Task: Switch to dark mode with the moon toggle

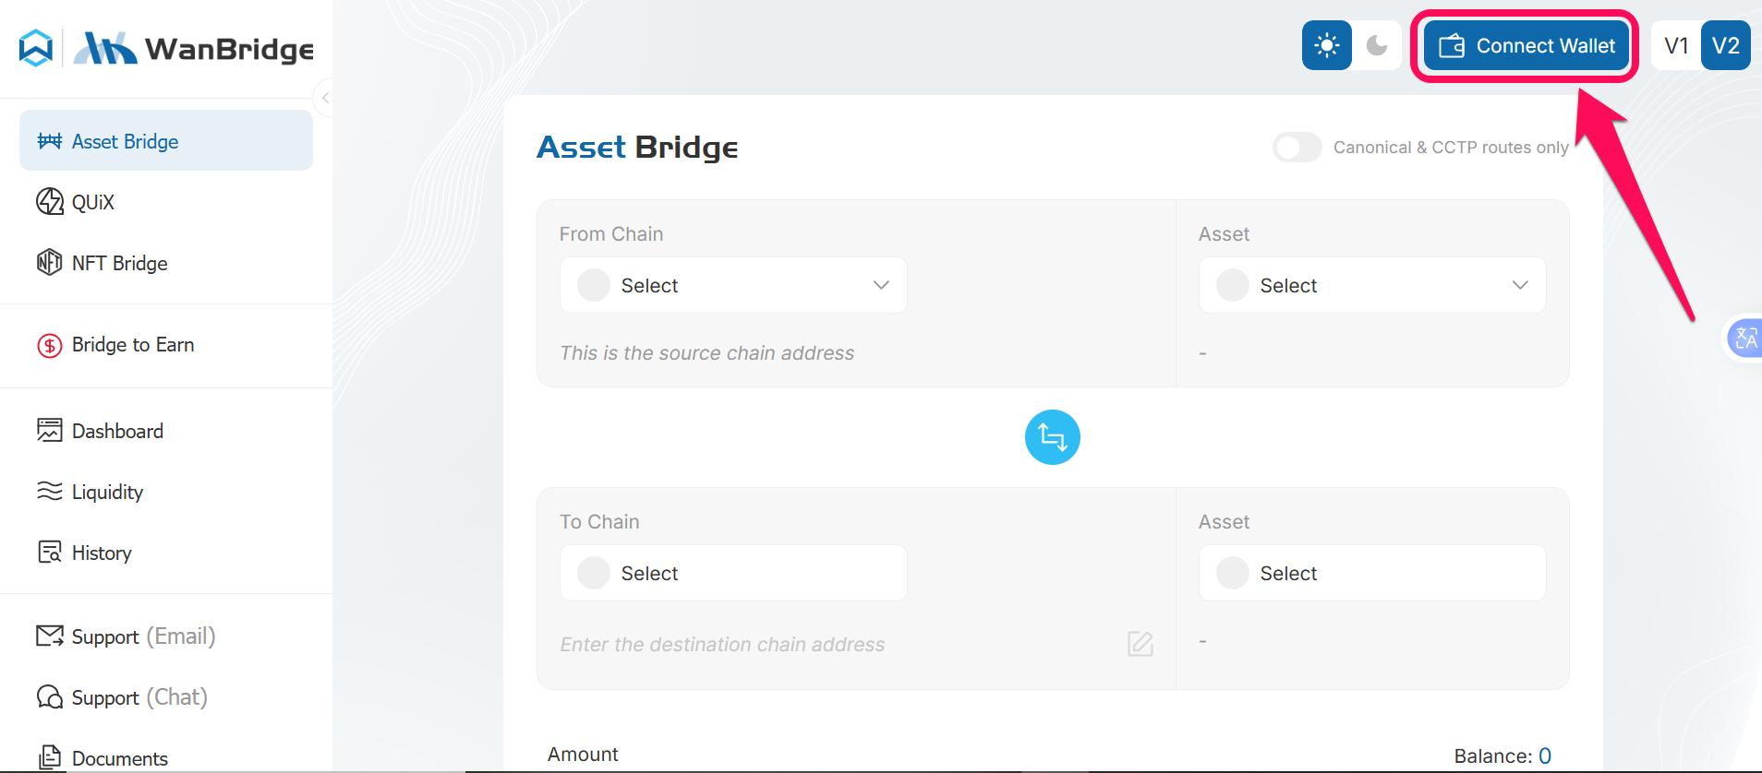Action: (1375, 45)
